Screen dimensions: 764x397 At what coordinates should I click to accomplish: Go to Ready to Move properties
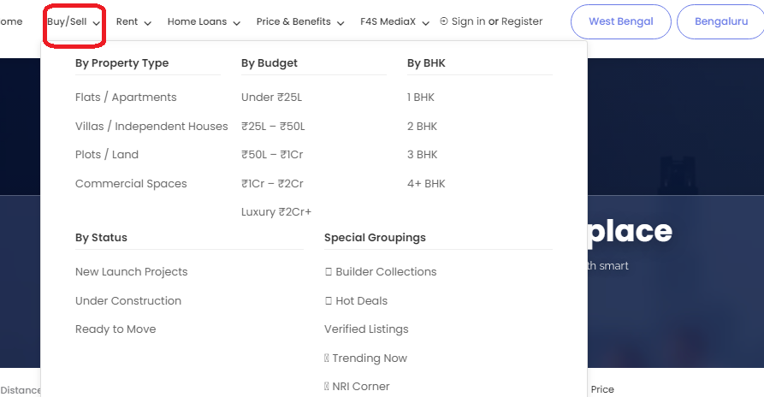pos(115,329)
